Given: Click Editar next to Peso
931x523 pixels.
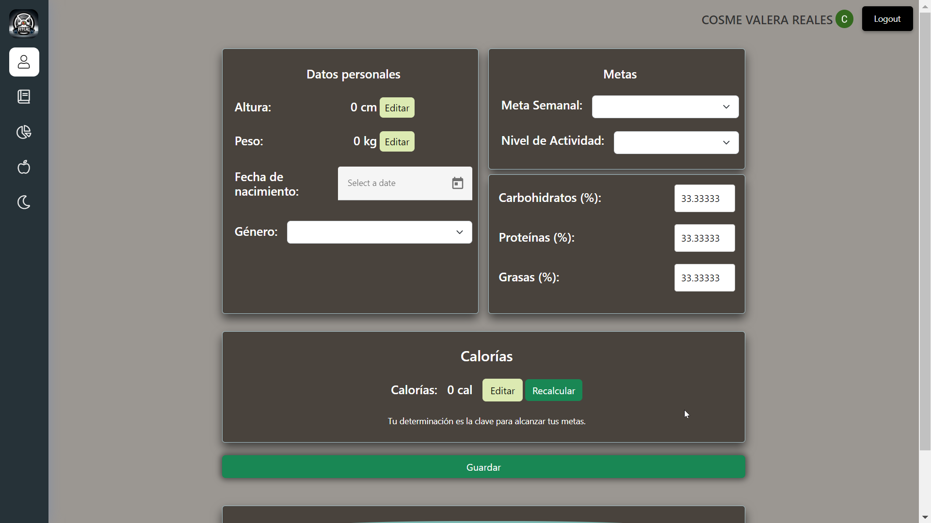Looking at the screenshot, I should 397,141.
